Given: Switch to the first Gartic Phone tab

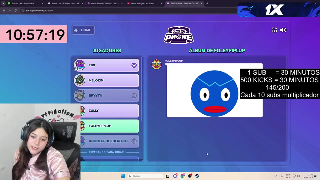Looking at the screenshot, I should (105, 3).
